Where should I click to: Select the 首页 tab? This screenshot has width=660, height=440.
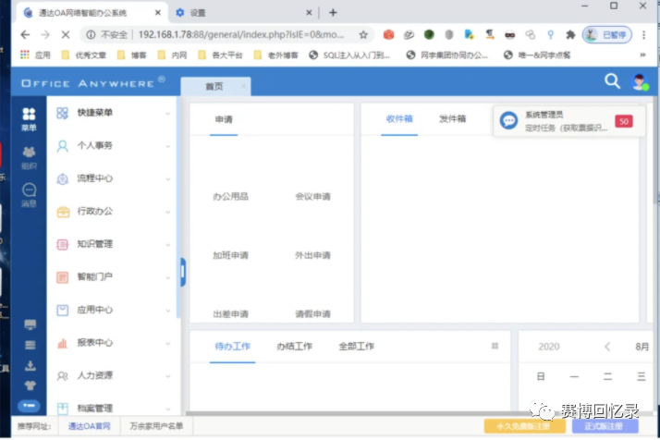point(214,86)
